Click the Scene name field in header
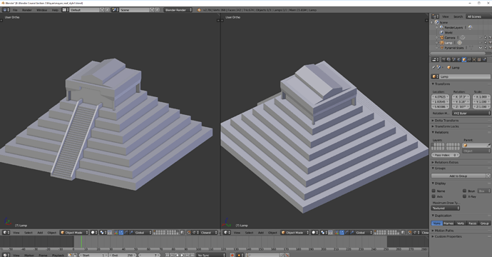Image resolution: width=492 pixels, height=257 pixels. click(x=134, y=10)
